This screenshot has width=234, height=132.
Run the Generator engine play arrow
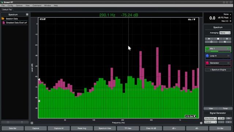tap(228, 63)
